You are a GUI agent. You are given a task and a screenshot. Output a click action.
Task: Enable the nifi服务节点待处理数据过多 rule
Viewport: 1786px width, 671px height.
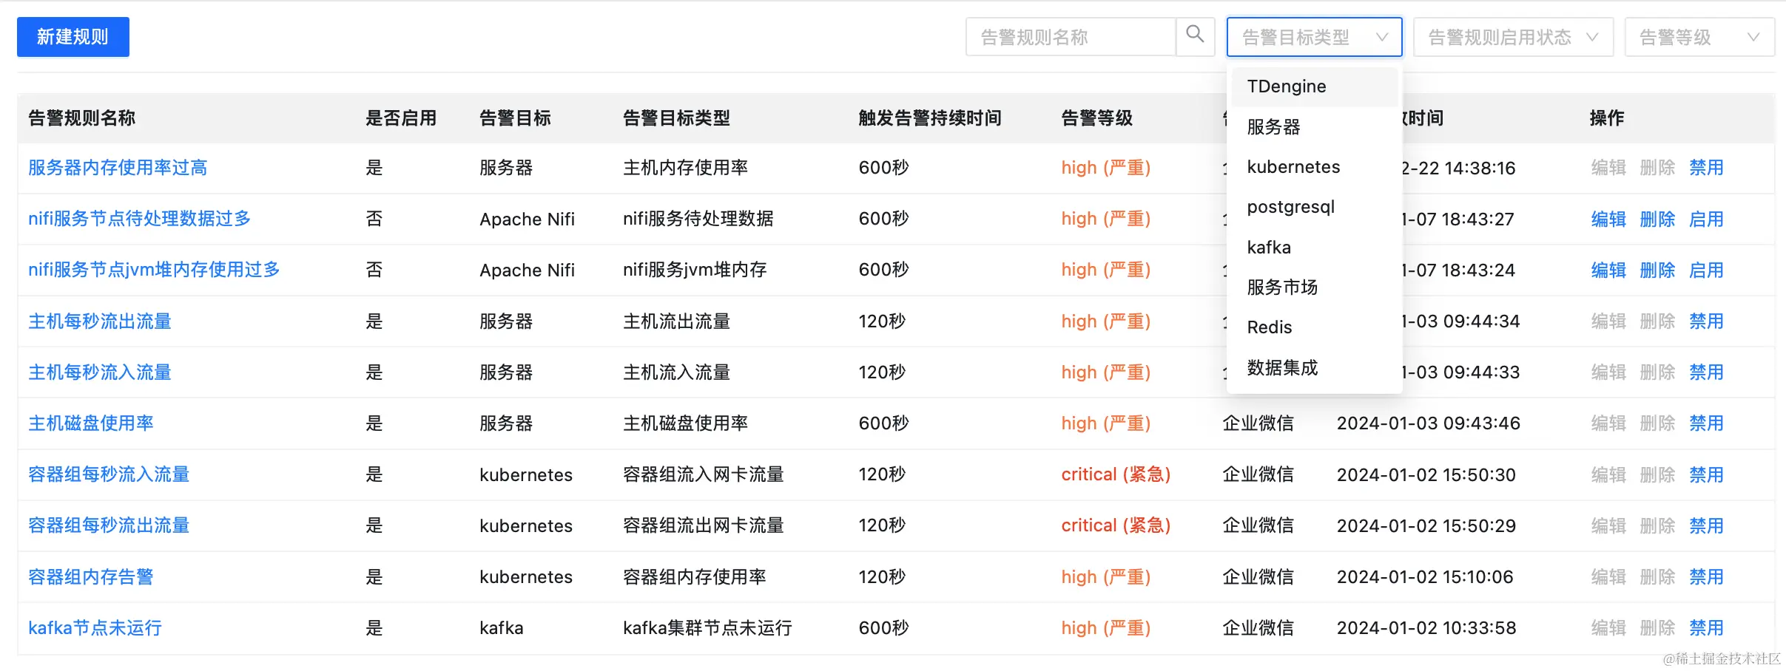[1707, 219]
